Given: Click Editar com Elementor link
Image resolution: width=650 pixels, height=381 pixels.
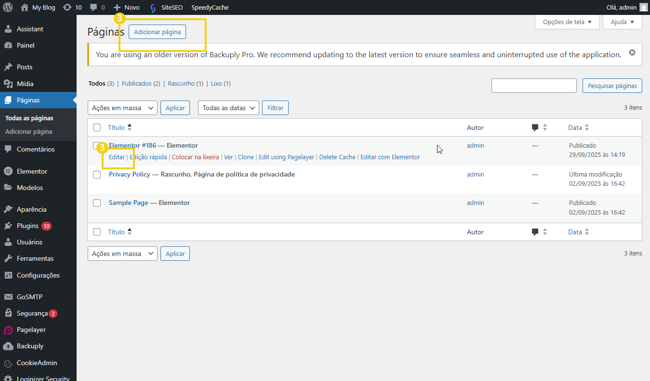Looking at the screenshot, I should tap(390, 157).
